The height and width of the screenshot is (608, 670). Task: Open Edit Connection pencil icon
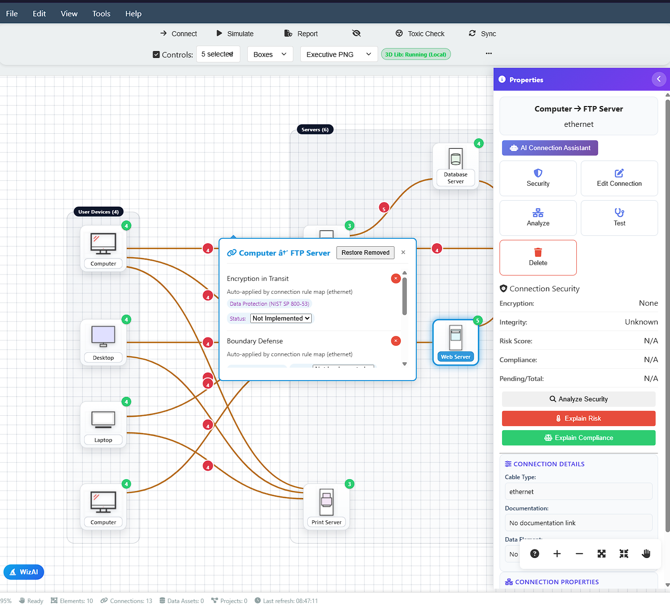pos(619,173)
